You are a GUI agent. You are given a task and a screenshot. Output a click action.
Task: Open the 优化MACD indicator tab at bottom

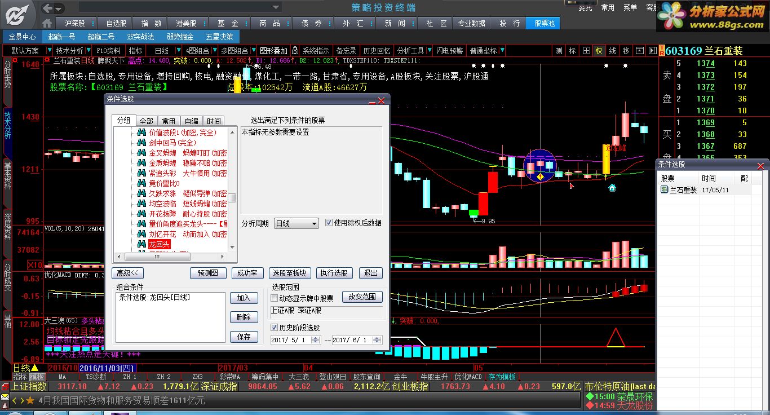468,377
